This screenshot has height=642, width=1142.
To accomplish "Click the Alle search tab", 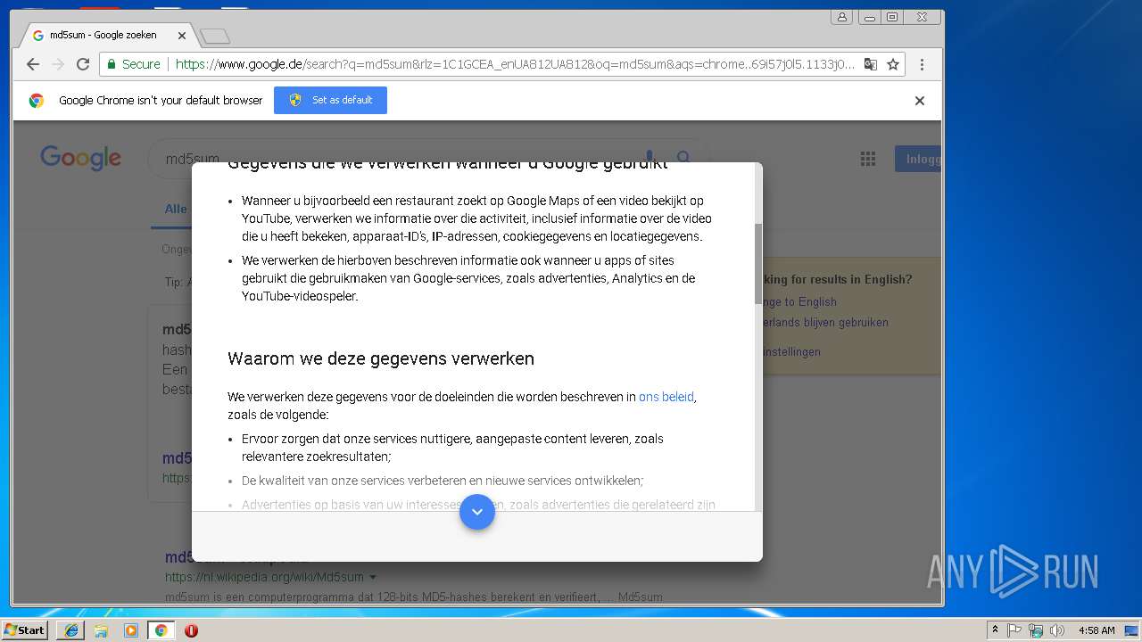I will pos(176,209).
